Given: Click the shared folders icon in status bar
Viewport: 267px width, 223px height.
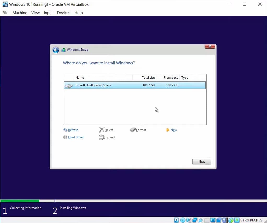Looking at the screenshot, I should [x=207, y=220].
